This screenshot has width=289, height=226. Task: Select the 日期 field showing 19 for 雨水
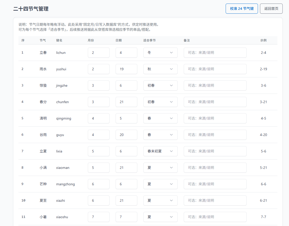coord(126,69)
